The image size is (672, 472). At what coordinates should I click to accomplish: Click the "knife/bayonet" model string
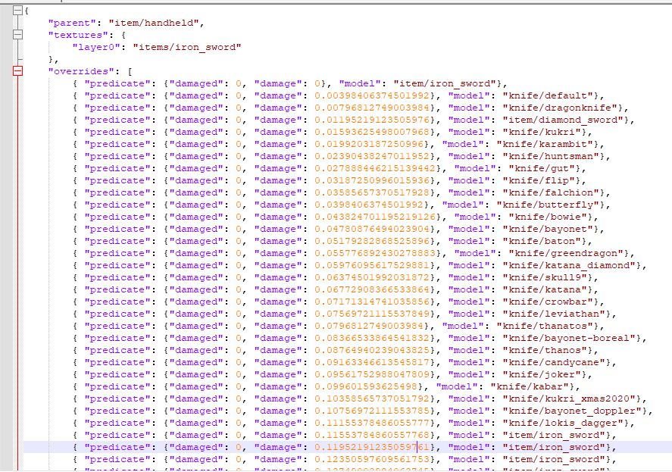548,229
